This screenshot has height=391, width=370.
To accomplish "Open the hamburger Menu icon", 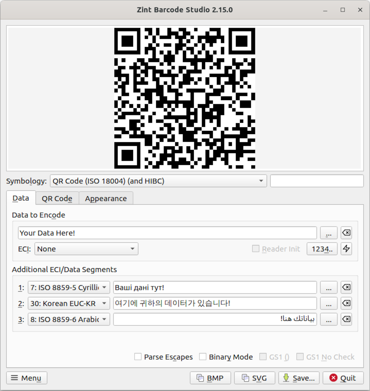I will tap(14, 378).
